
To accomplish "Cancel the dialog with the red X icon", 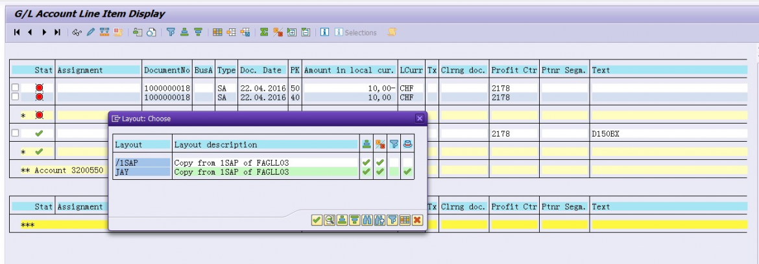I will 417,220.
